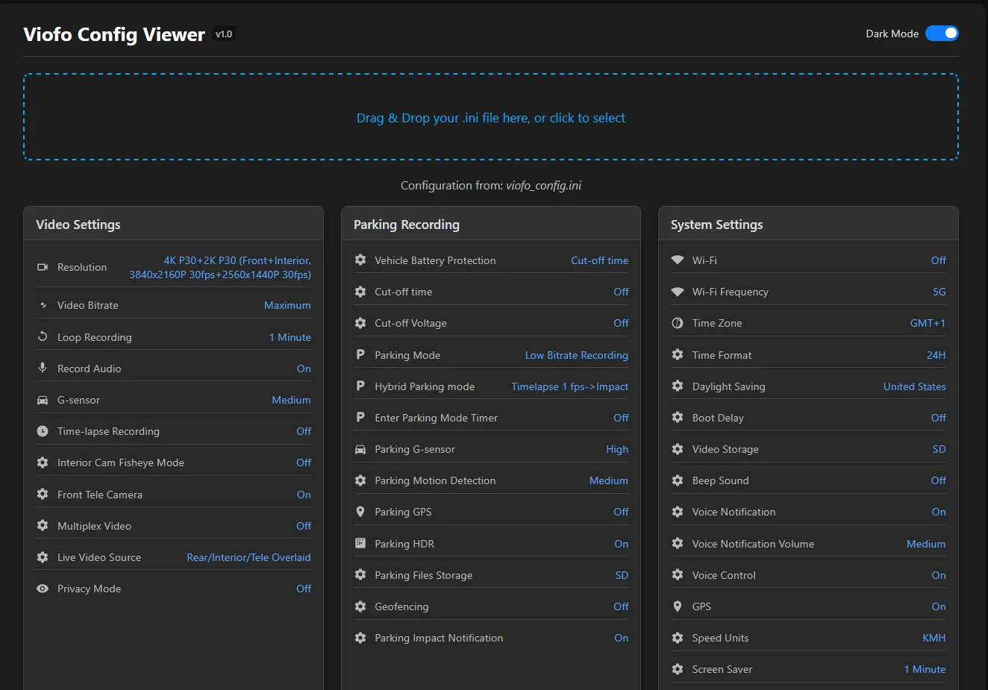
Task: Click the Live Video Source gear icon
Action: 43,557
